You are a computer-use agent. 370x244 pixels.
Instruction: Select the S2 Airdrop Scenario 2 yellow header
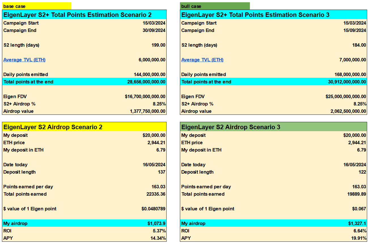coord(84,127)
